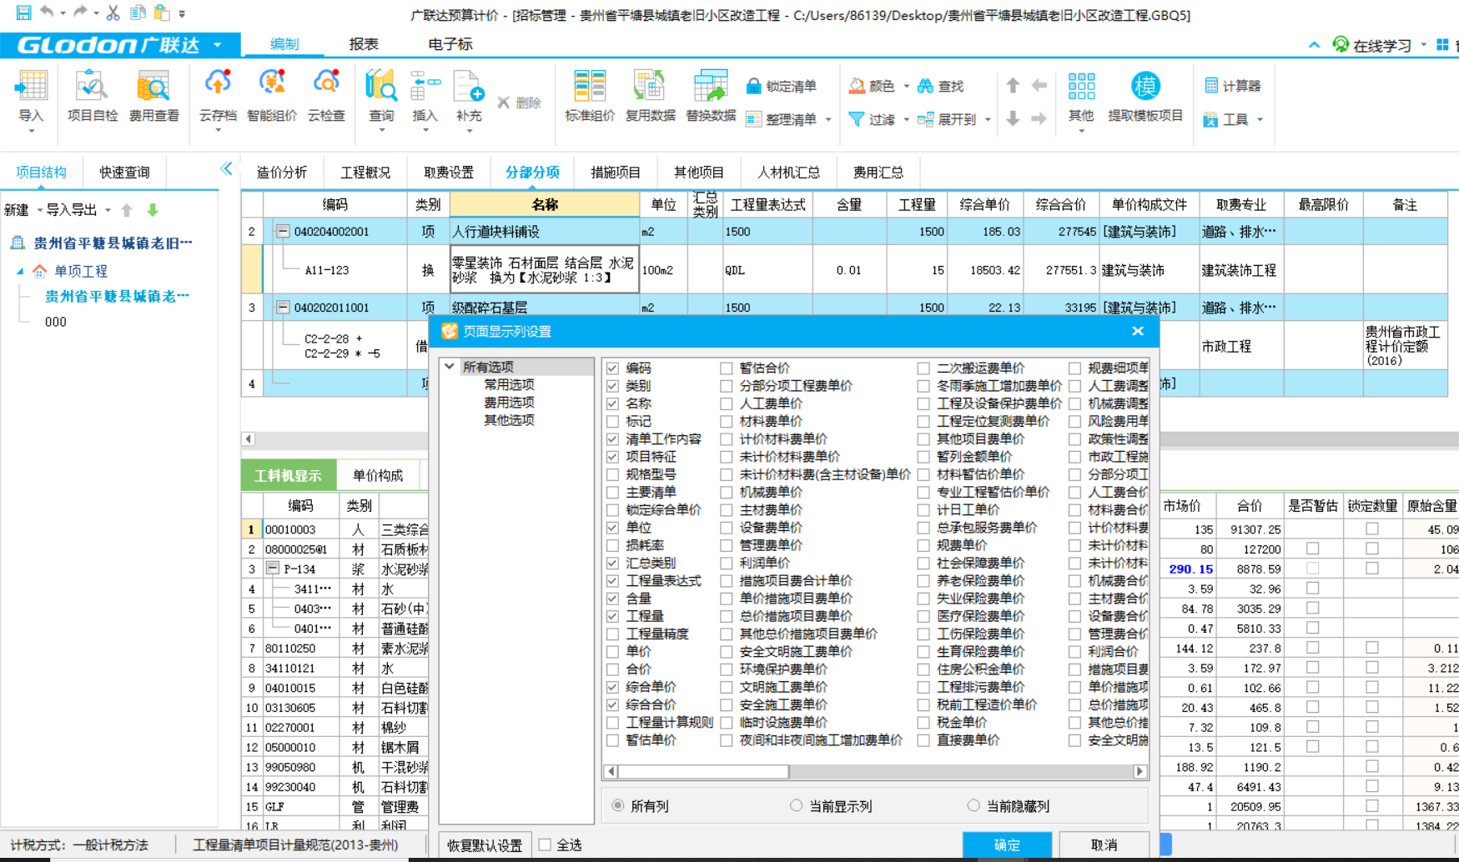This screenshot has width=1459, height=862.
Task: Open the 颜色 dropdown arrow
Action: point(906,86)
